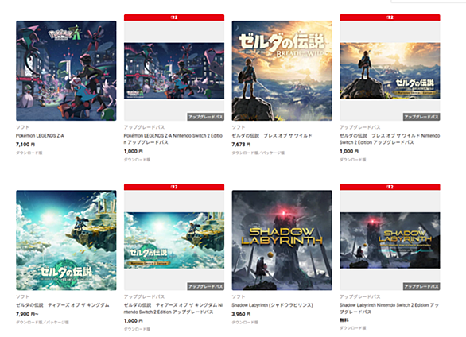
Task: Click Breath of the Wild Switch 2 Edition upgrade title
Action: (390, 139)
